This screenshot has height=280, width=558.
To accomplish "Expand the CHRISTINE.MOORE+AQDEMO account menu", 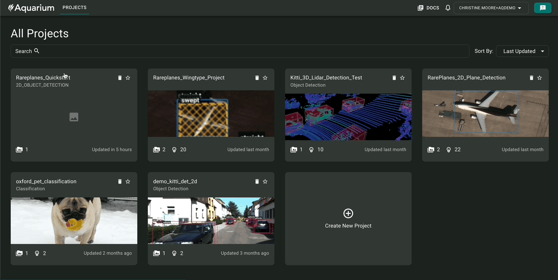I will click(x=490, y=8).
